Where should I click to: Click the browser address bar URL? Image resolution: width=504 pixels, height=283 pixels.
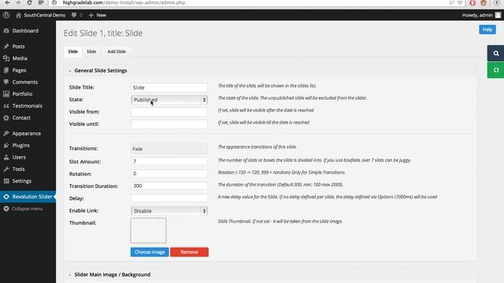click(124, 2)
